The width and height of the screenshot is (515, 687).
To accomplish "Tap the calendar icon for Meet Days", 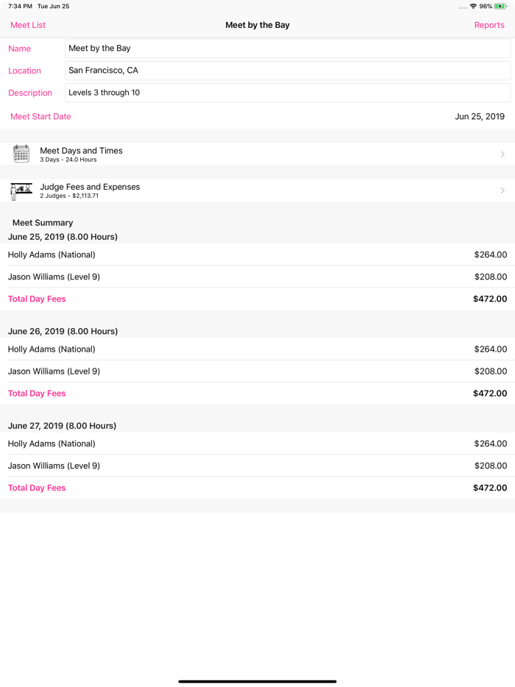I will 21,154.
